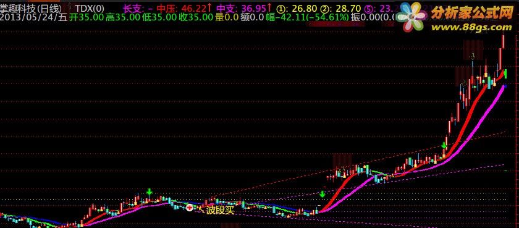Screen dimensions: 519x228
Task: Click the close price 收35.00
Action: (195, 17)
